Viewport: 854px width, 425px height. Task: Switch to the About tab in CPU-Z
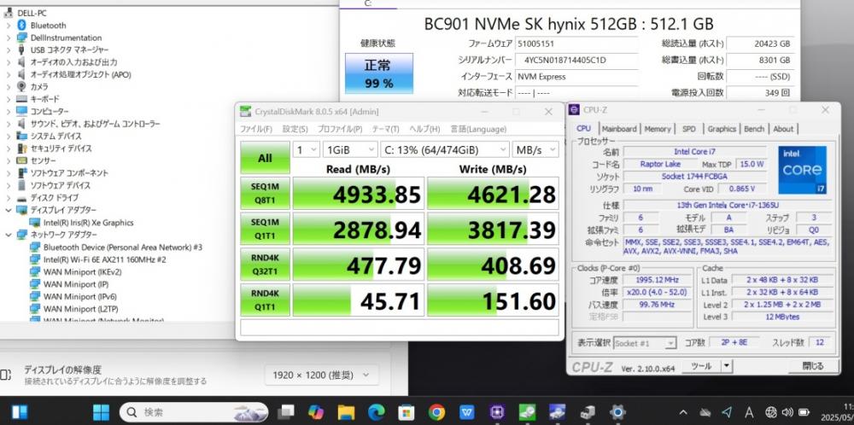pyautogui.click(x=783, y=129)
